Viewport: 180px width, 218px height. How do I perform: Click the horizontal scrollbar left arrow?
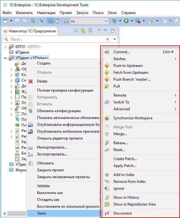pyautogui.click(x=5, y=213)
